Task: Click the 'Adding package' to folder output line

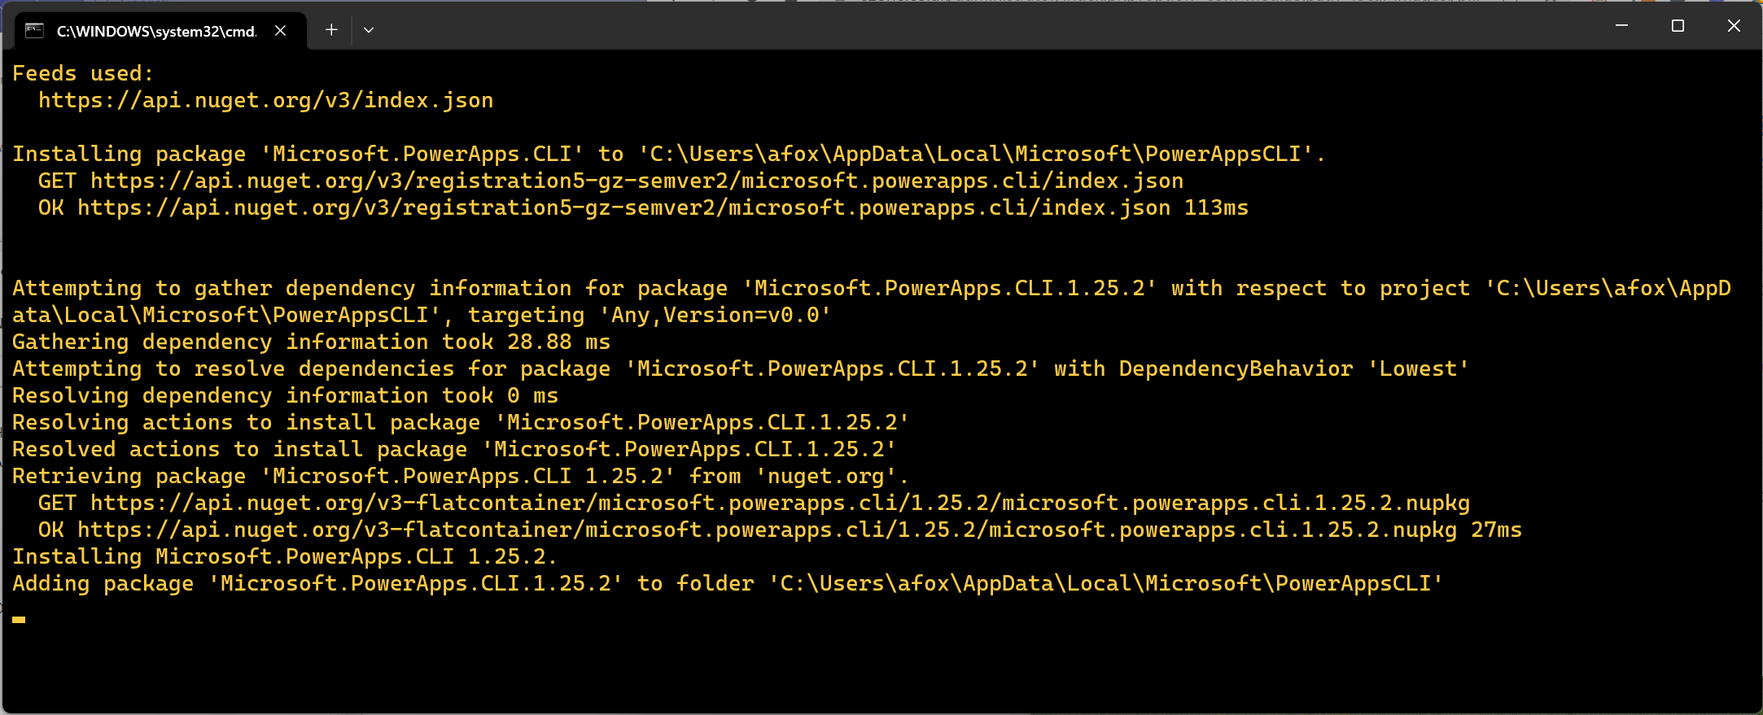Action: [726, 584]
